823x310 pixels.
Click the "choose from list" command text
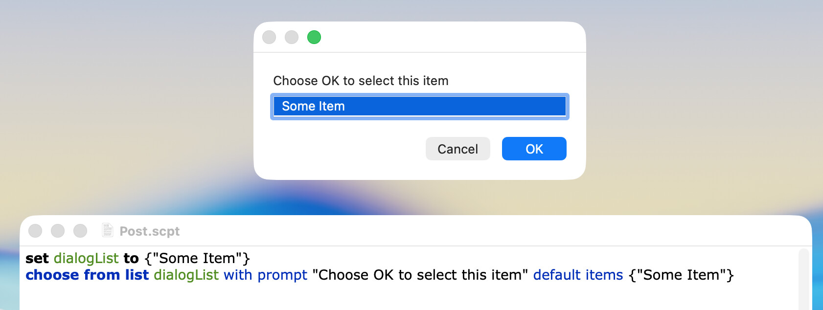coord(87,275)
